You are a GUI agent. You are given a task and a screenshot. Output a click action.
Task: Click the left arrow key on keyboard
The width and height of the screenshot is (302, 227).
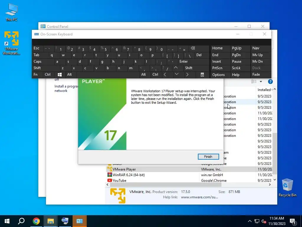pos(165,74)
